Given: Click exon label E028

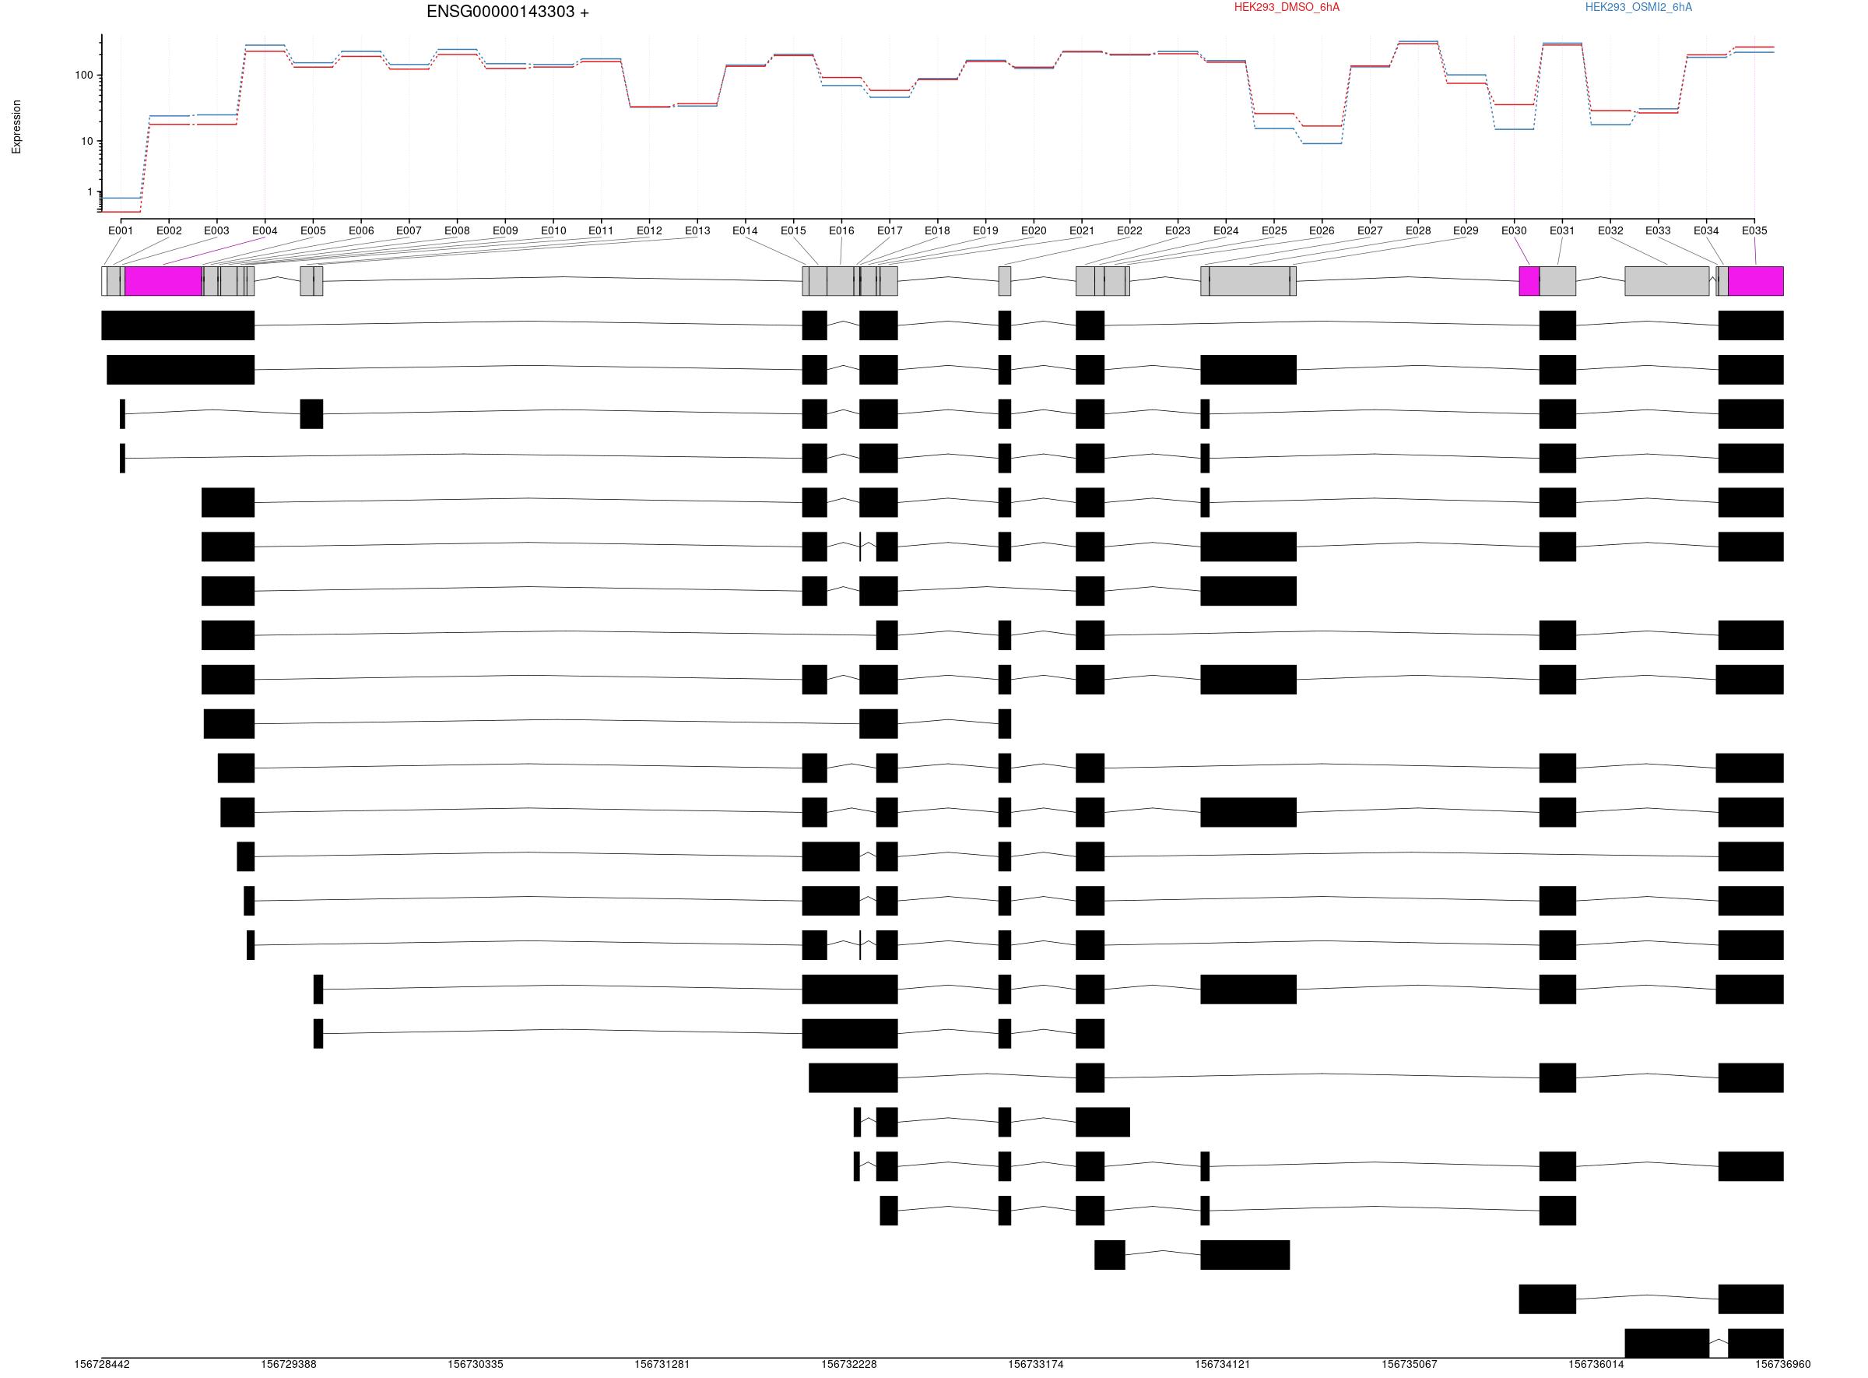Looking at the screenshot, I should (x=1418, y=231).
